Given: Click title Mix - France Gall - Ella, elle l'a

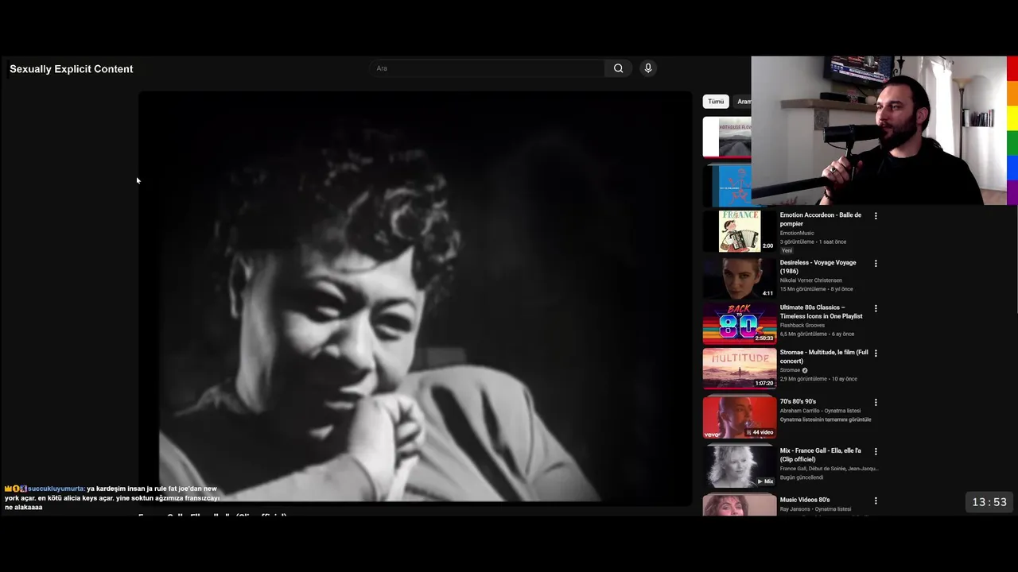Looking at the screenshot, I should pos(821,455).
